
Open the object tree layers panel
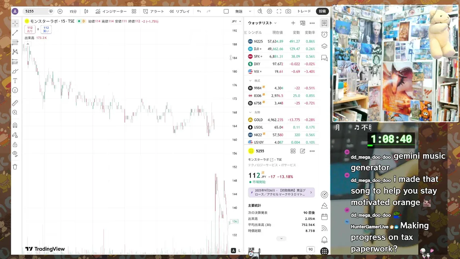pos(325,46)
